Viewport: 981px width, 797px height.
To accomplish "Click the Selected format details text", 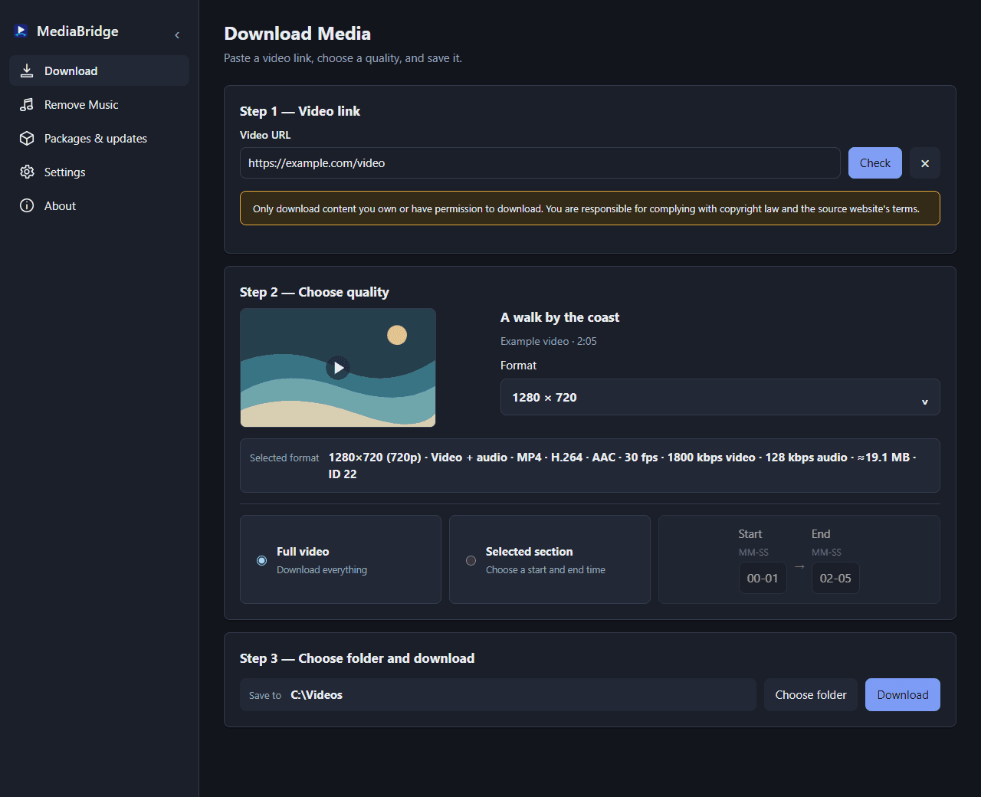I will tap(622, 465).
